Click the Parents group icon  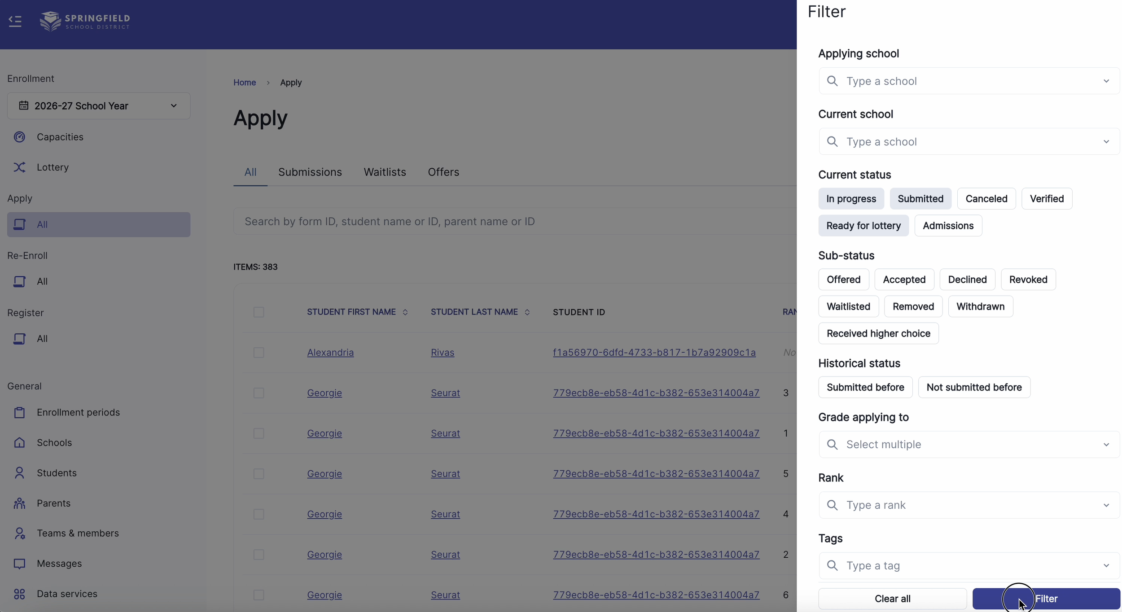click(19, 503)
